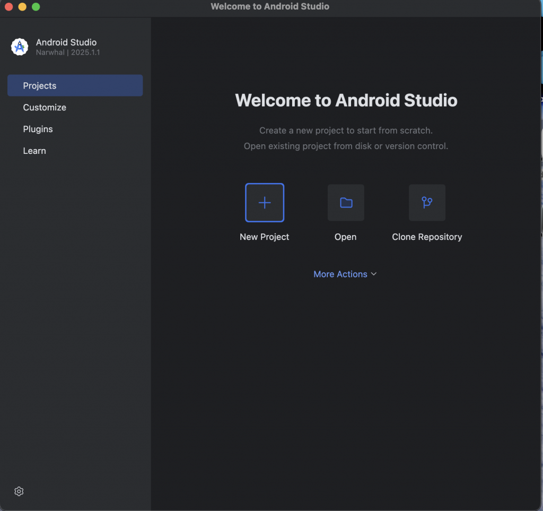543x511 pixels.
Task: Go to the Learn section
Action: tap(34, 151)
